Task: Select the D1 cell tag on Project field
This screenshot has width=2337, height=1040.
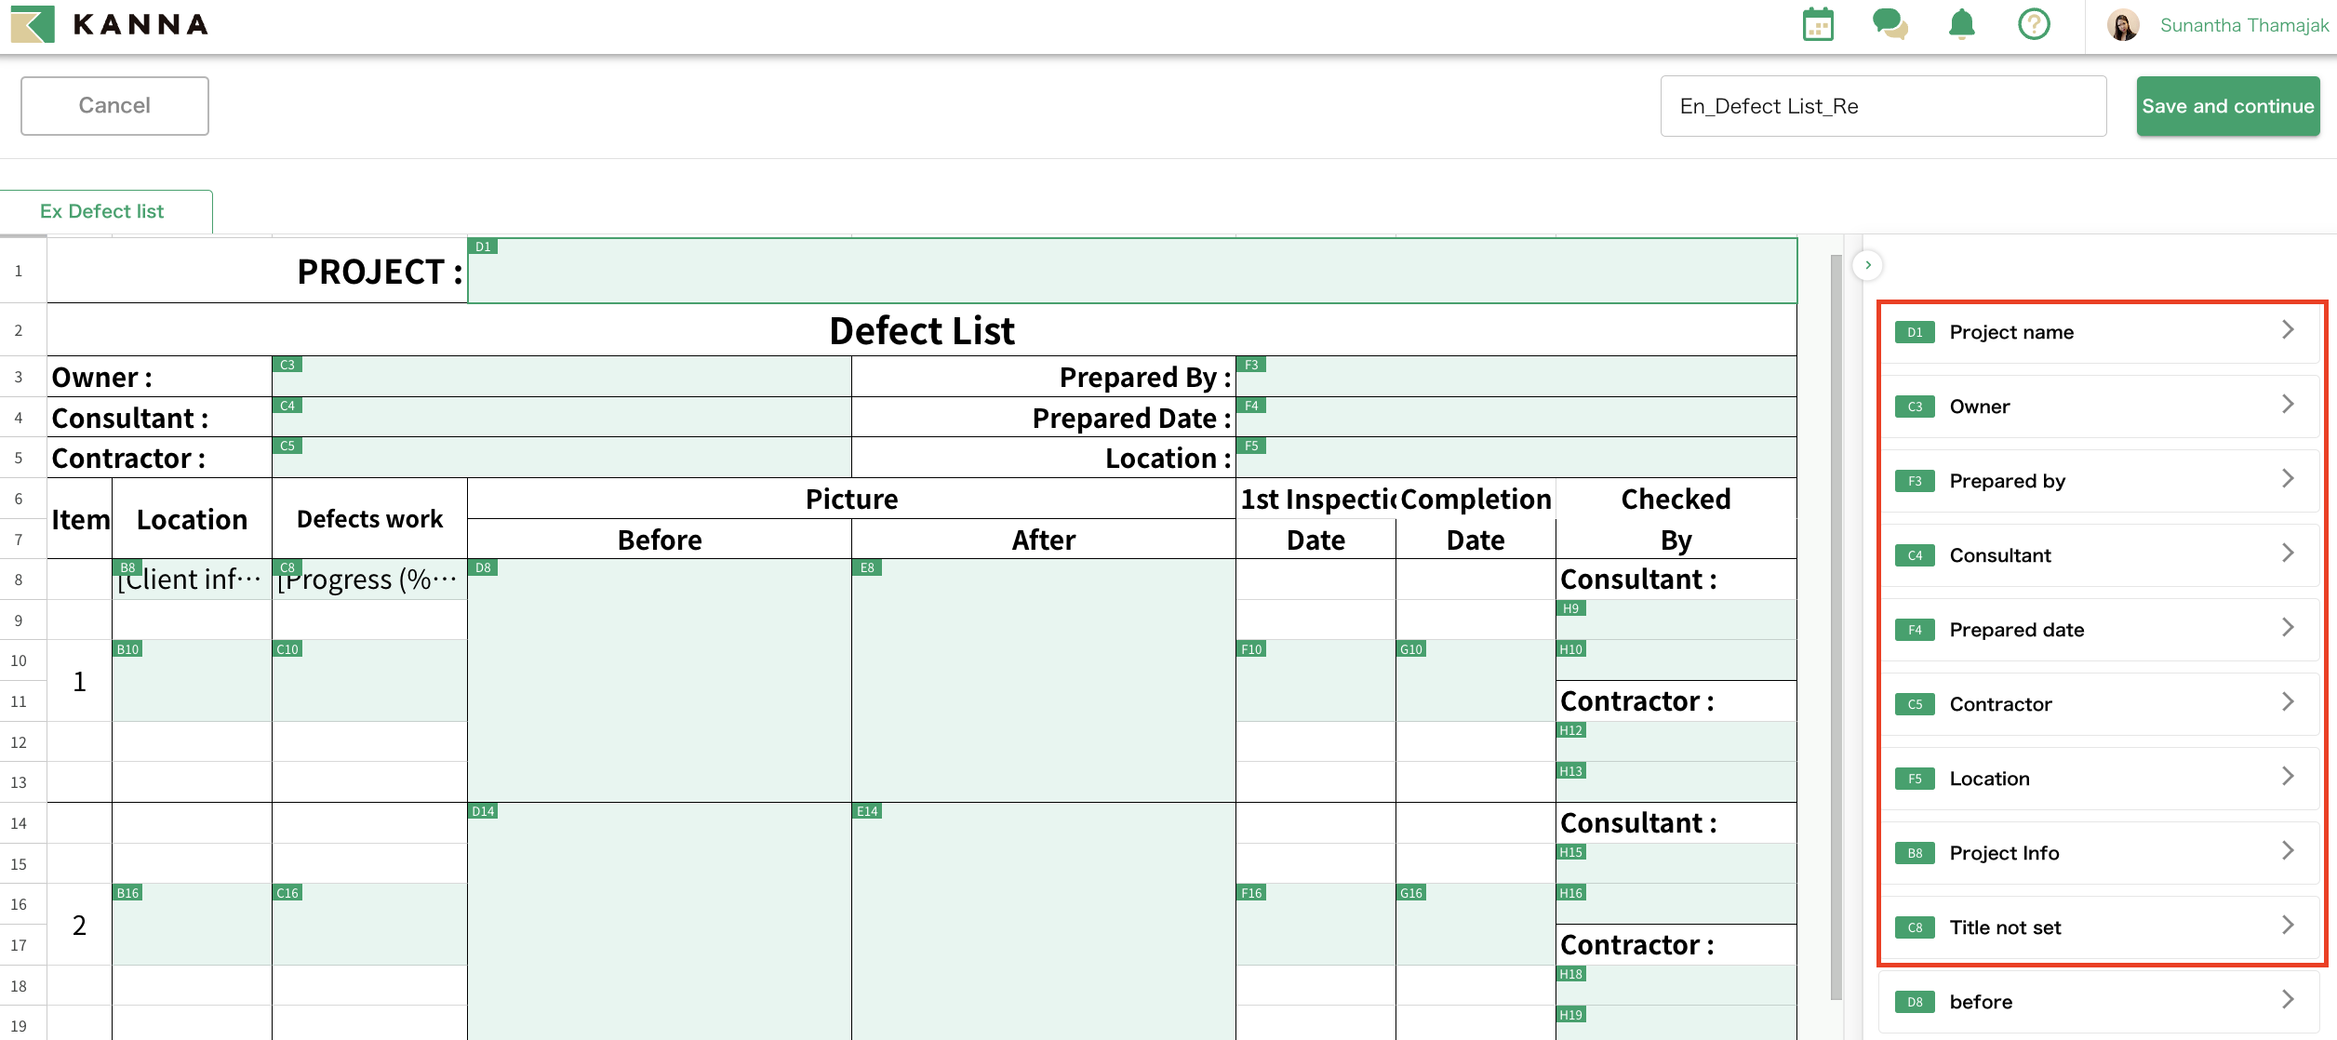Action: [484, 247]
